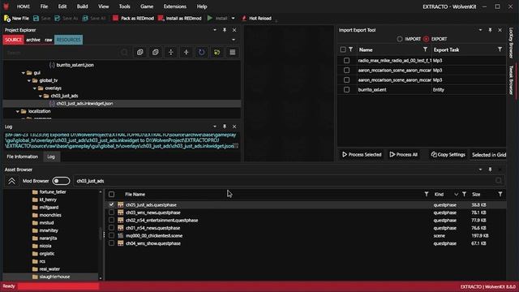Open Log panel options dropdown
Screen dimensions: 519x292
[x=215, y=127]
